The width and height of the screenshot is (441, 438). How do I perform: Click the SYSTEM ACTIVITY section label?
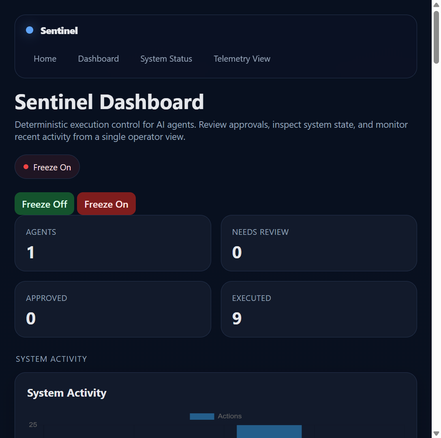tap(51, 359)
